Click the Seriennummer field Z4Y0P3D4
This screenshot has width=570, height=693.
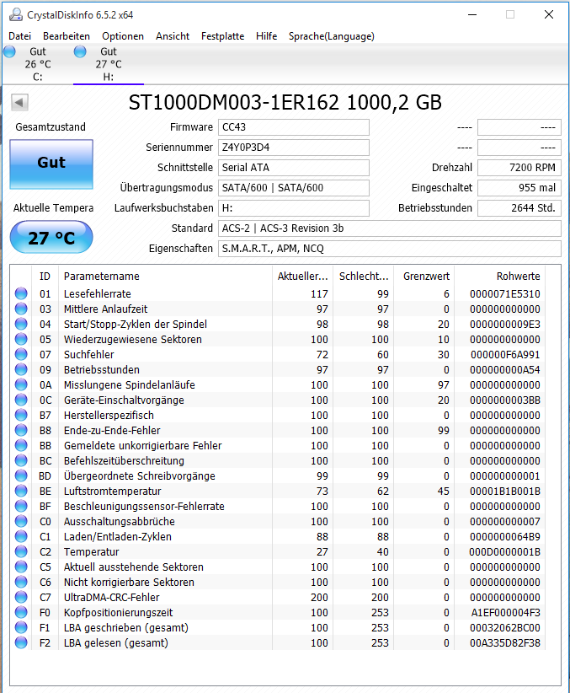pos(294,148)
